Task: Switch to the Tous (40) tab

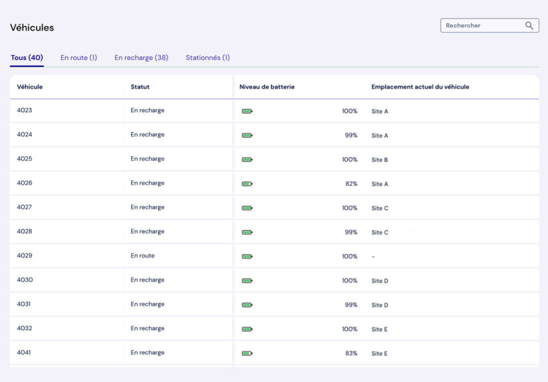Action: click(x=27, y=58)
